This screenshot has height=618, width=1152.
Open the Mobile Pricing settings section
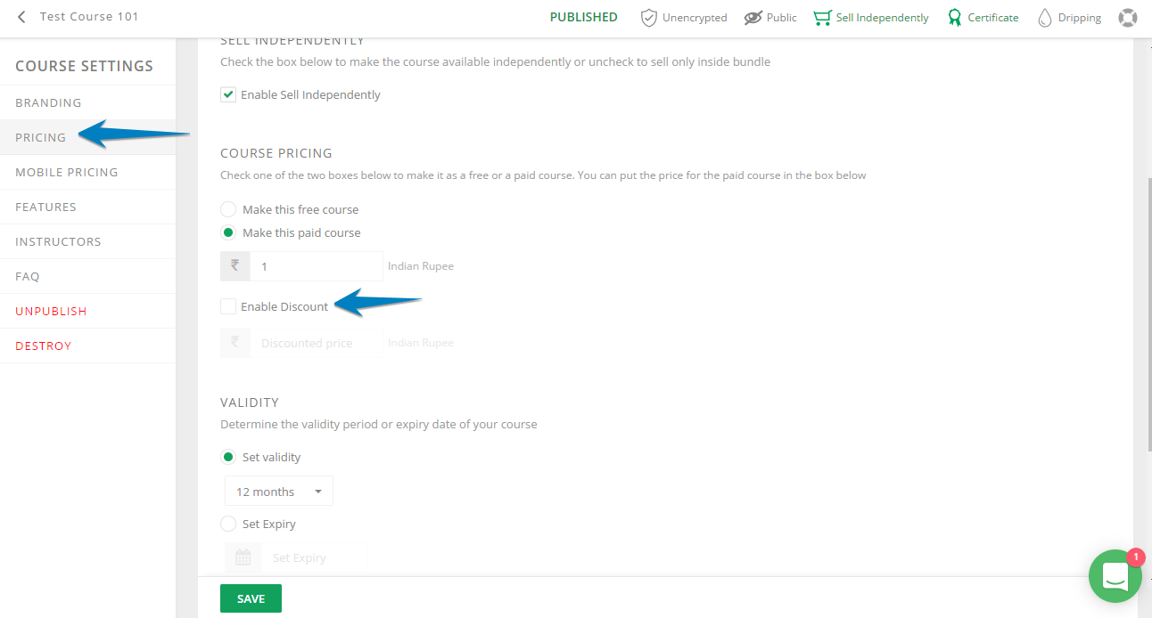tap(67, 172)
